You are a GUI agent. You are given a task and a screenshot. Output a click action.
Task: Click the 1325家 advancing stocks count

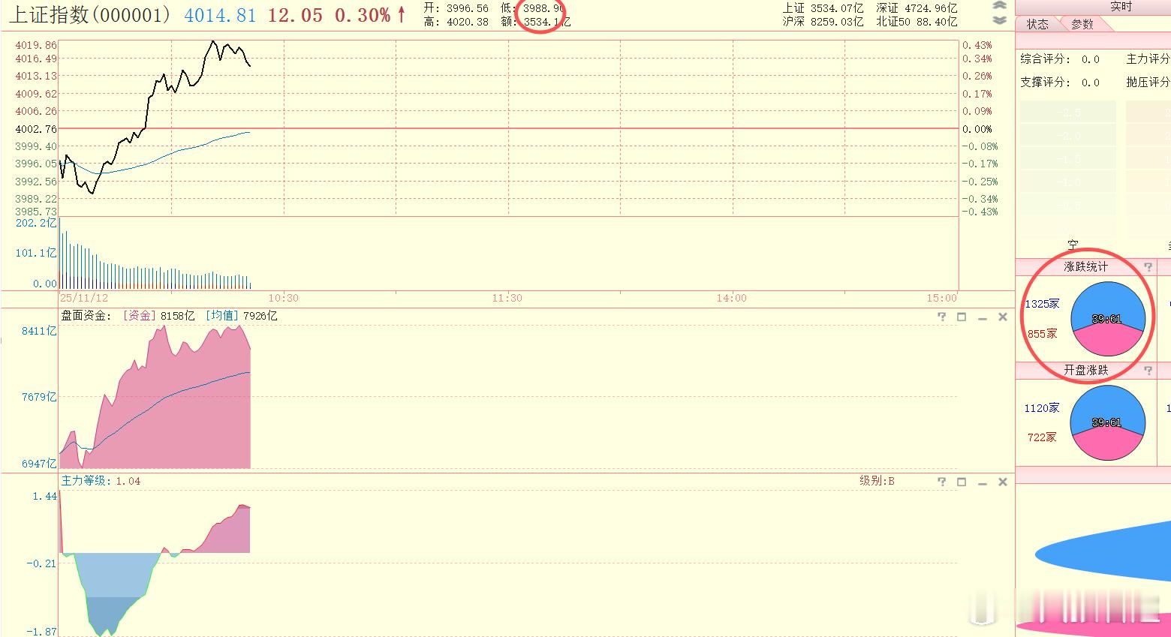click(1043, 304)
